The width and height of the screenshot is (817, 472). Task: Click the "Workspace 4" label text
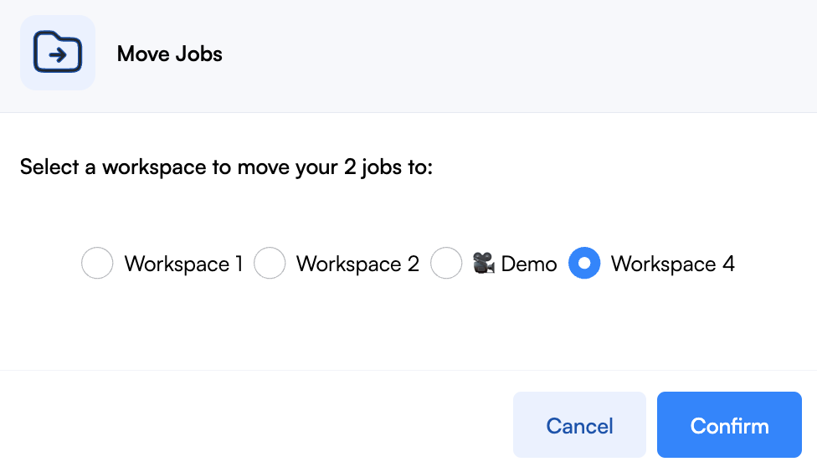coord(673,264)
